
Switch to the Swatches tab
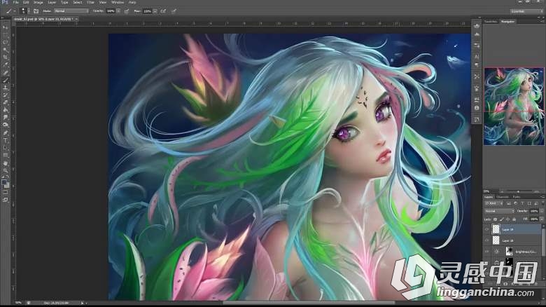click(491, 22)
